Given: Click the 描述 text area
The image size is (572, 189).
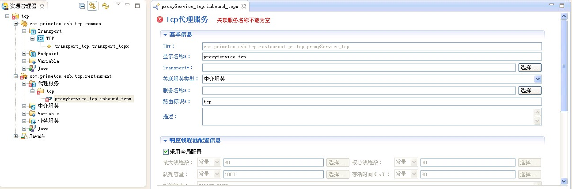Looking at the screenshot, I should tap(368, 117).
